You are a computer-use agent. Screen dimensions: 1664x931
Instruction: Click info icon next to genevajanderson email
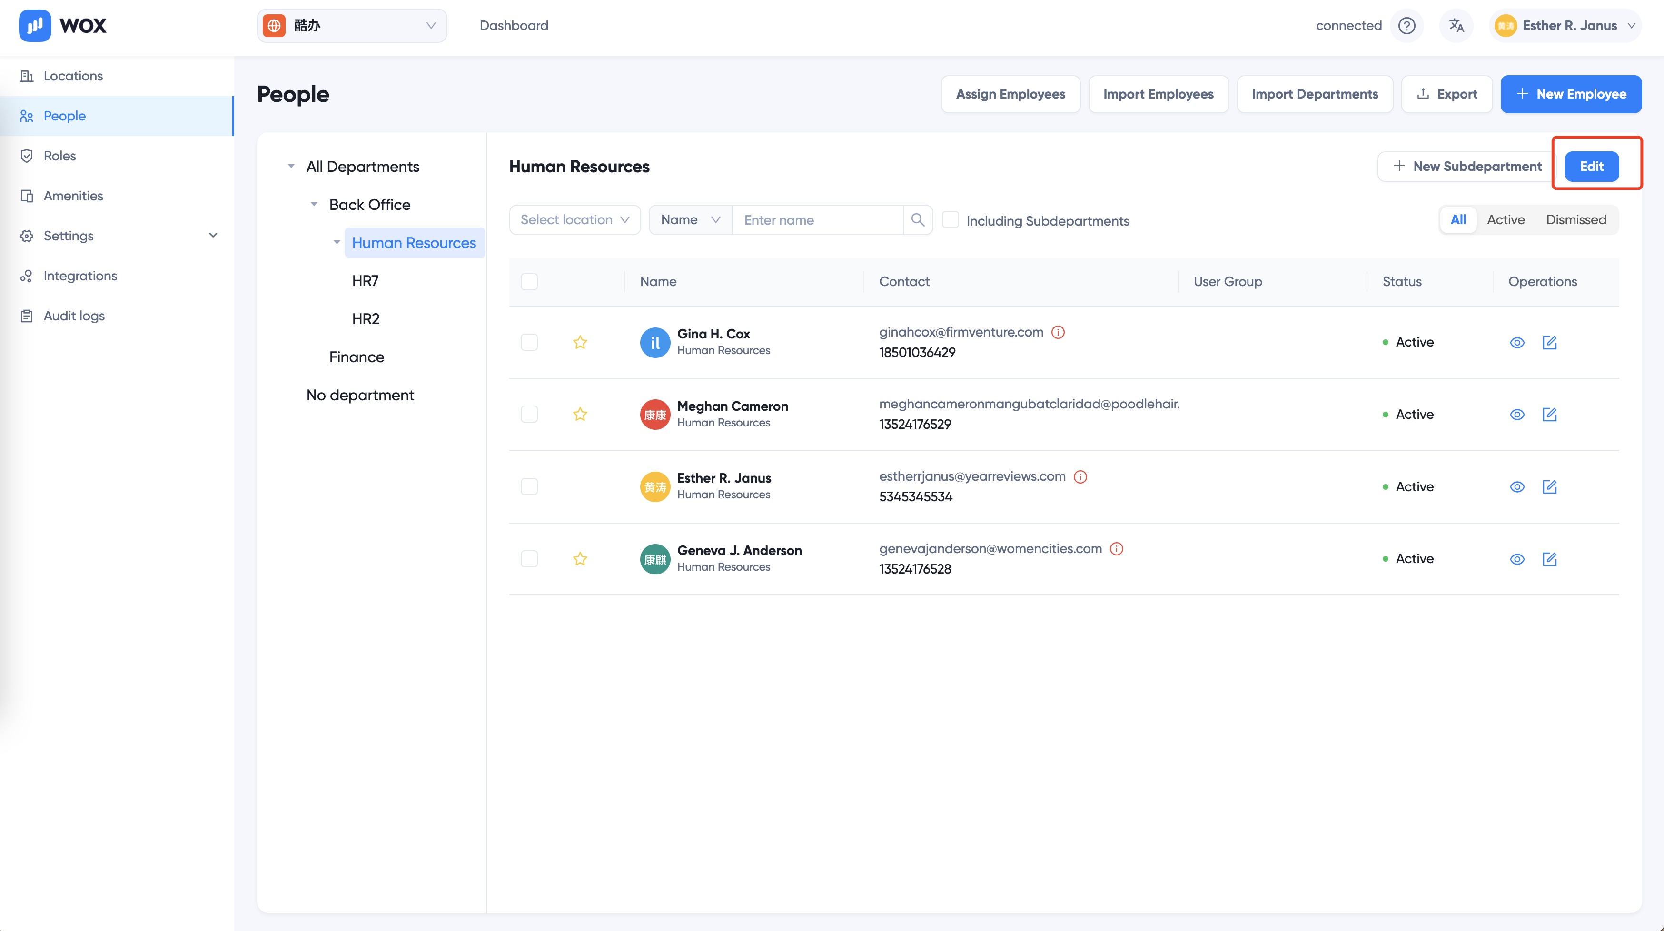click(1116, 548)
